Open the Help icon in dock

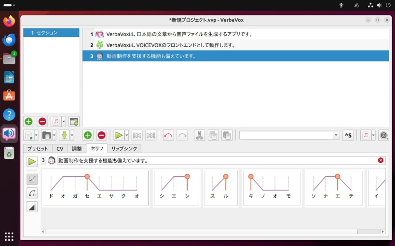tap(9, 115)
